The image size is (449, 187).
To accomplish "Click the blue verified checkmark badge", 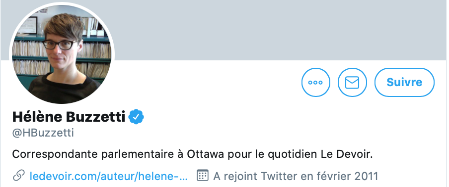I will 136,117.
